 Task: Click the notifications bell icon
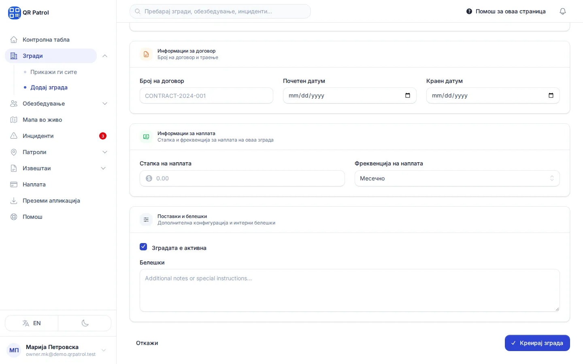tap(563, 11)
